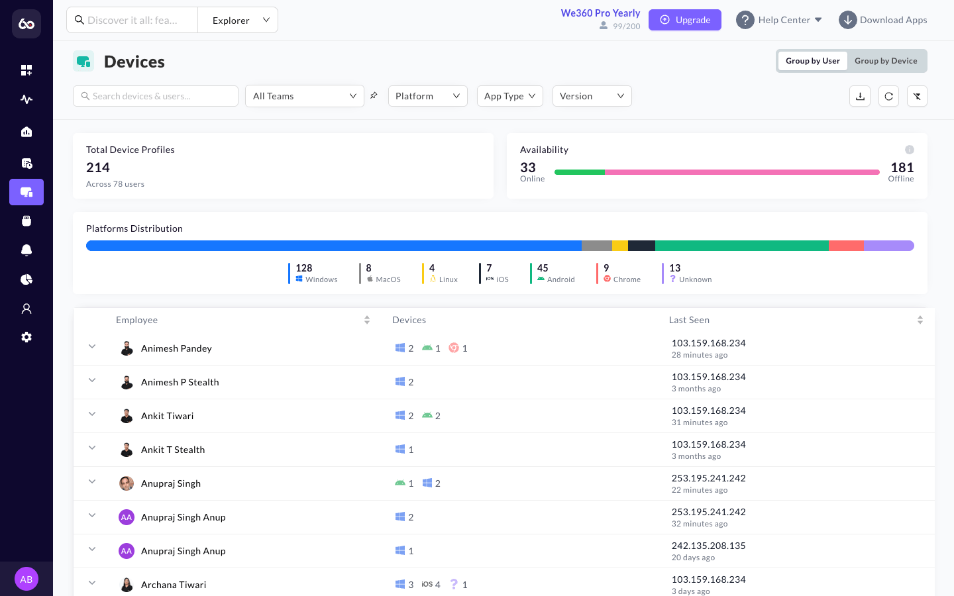Click the green Android segment of distribution bar
This screenshot has width=954, height=596.
pyautogui.click(x=742, y=246)
